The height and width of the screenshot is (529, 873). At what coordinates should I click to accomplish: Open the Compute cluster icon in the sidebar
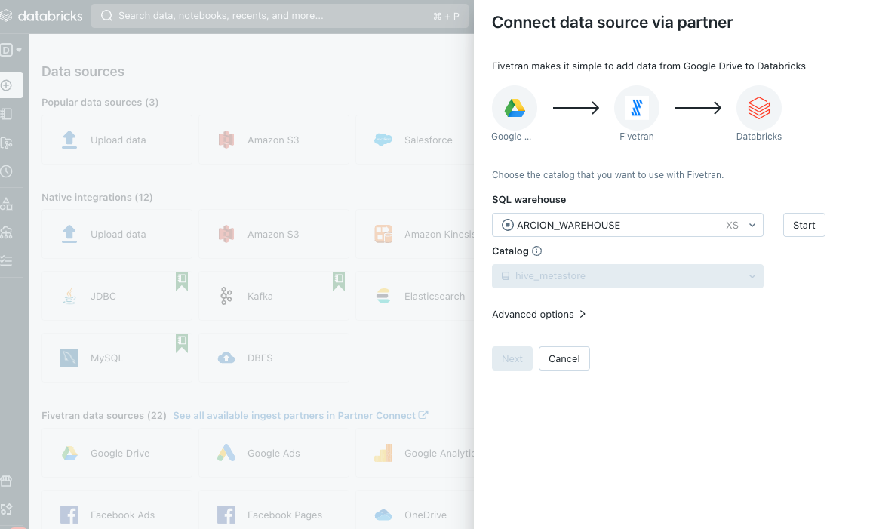7,232
